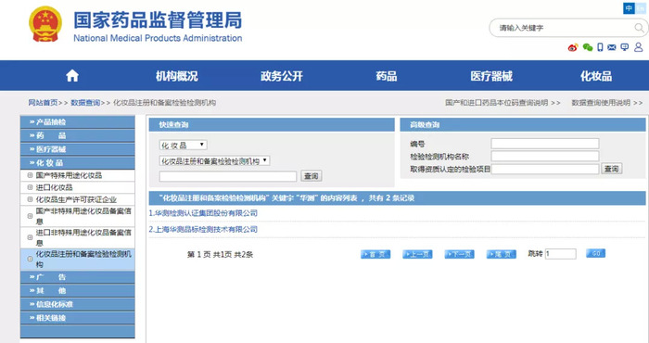Expand the 国产特殊用途化妆品 tree item
Screen dimensions: 649x343
[x=30, y=175]
